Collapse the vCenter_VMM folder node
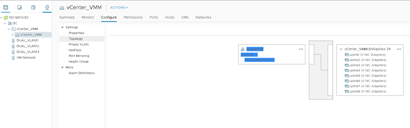 coord(9,29)
